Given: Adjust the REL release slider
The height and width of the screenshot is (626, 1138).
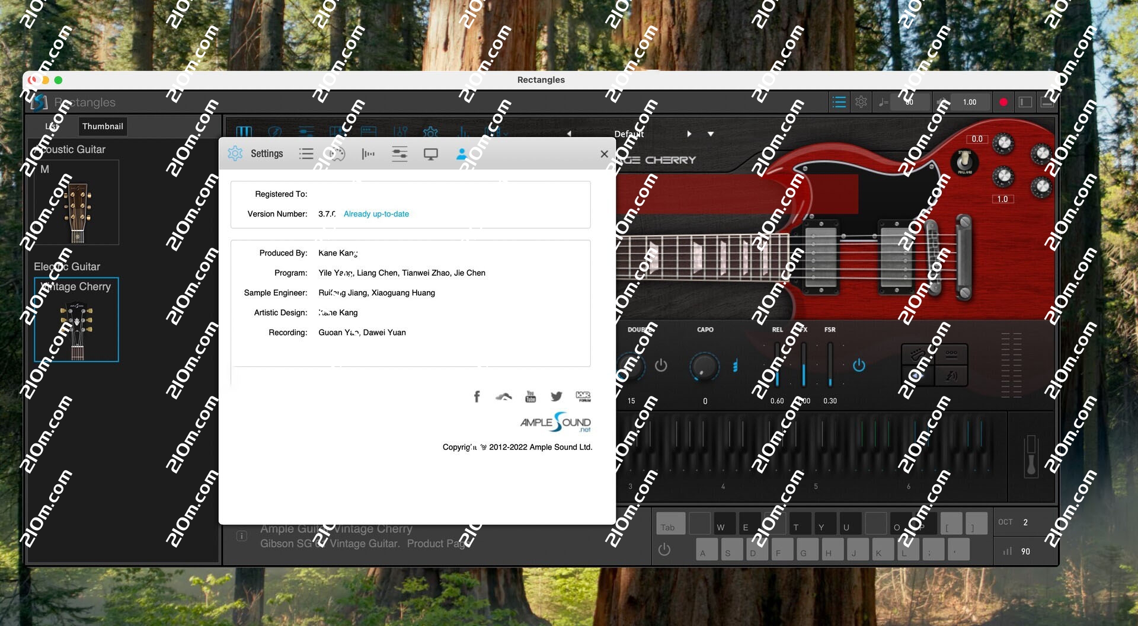Looking at the screenshot, I should coord(777,365).
